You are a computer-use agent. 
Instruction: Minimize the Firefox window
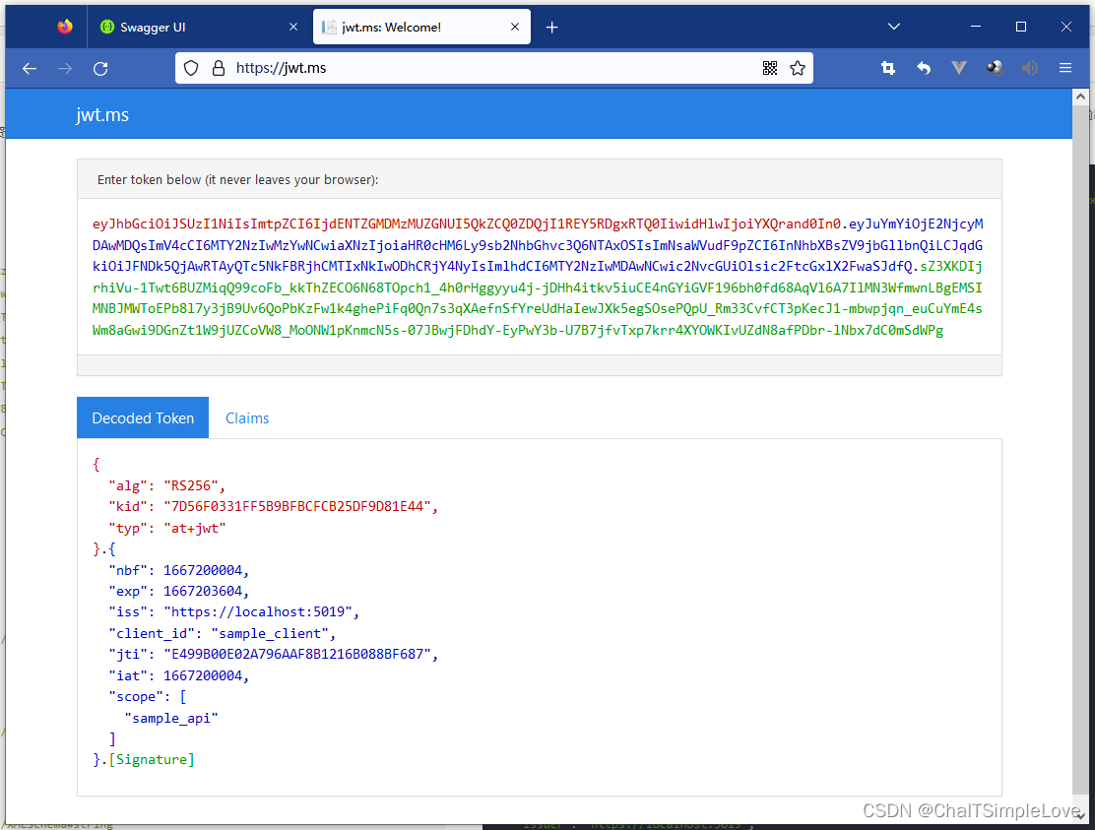(x=976, y=27)
